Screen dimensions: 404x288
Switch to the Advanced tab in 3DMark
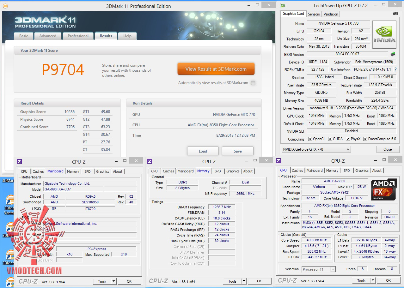48,36
